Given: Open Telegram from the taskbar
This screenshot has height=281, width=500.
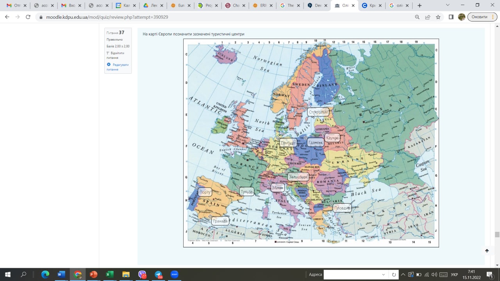Looking at the screenshot, I should point(158,274).
